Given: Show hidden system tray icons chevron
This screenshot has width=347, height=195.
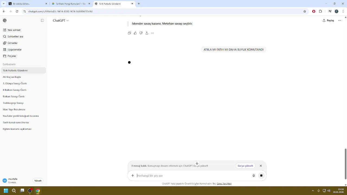Looking at the screenshot, I should point(313,191).
